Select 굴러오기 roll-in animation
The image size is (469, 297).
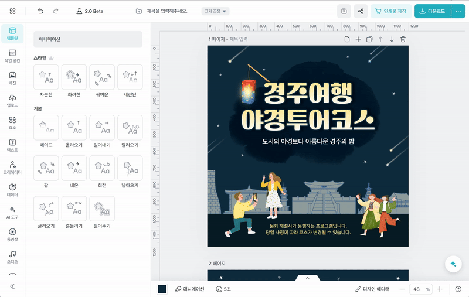pos(46,209)
